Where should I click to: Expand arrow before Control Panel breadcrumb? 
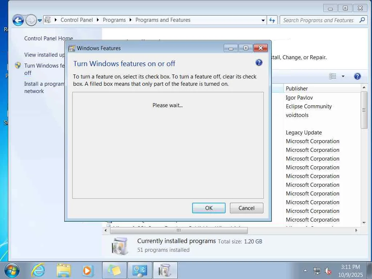pos(56,20)
